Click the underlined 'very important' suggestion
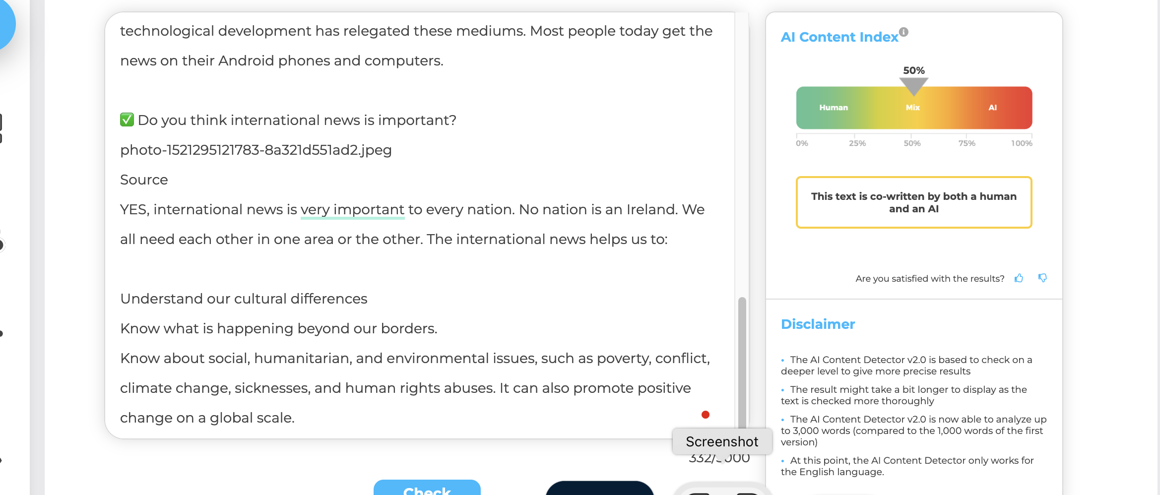The image size is (1160, 495). [352, 210]
